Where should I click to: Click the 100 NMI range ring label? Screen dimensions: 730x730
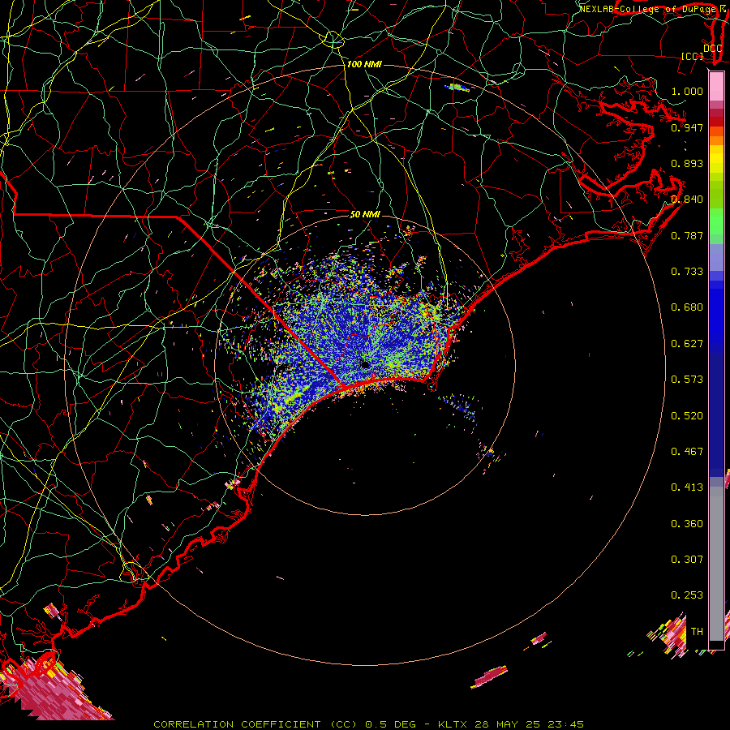(x=364, y=64)
